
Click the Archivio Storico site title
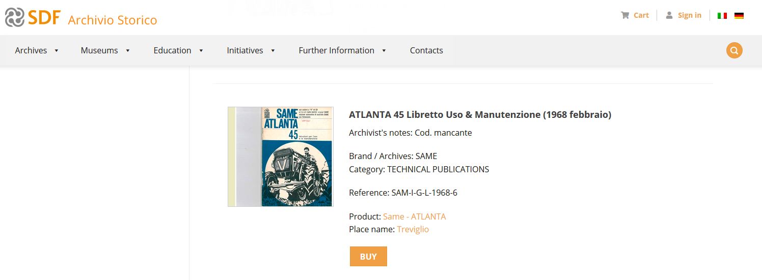coord(112,20)
